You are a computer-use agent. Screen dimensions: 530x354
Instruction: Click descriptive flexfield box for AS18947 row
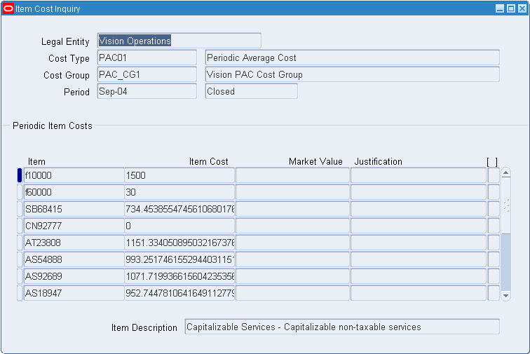click(494, 293)
